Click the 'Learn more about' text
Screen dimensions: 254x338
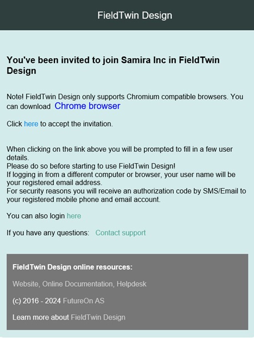[41, 317]
